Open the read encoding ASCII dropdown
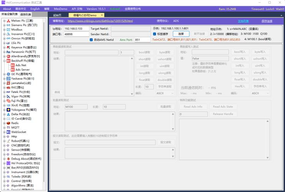 [x=165, y=93]
